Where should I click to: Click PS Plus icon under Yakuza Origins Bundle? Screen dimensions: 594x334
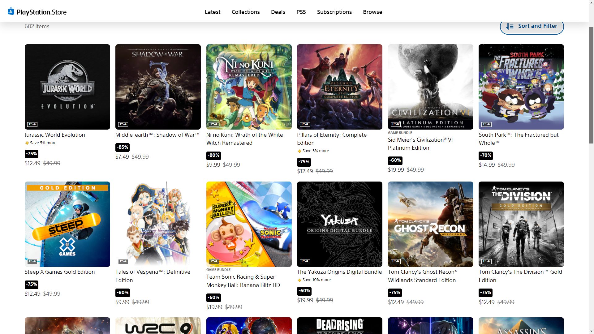click(299, 280)
